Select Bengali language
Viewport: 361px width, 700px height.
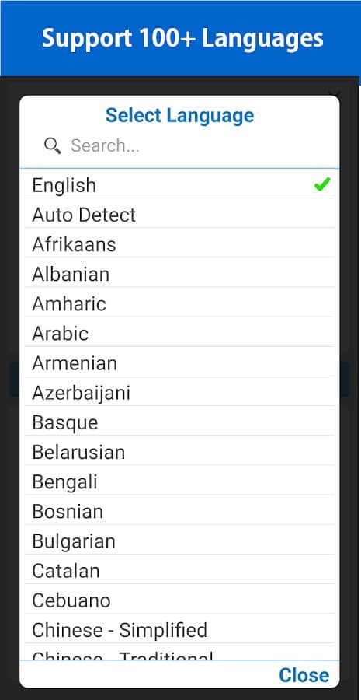click(x=179, y=481)
